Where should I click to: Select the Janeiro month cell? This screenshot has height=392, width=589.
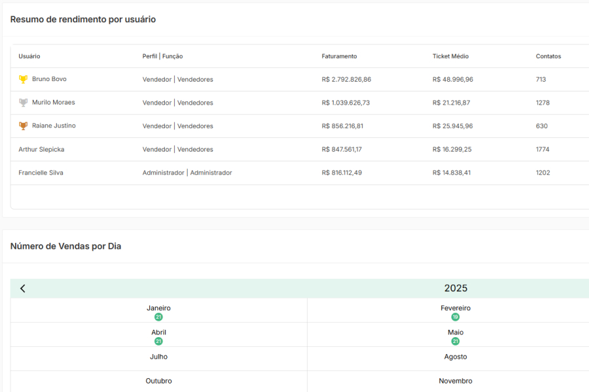point(159,308)
